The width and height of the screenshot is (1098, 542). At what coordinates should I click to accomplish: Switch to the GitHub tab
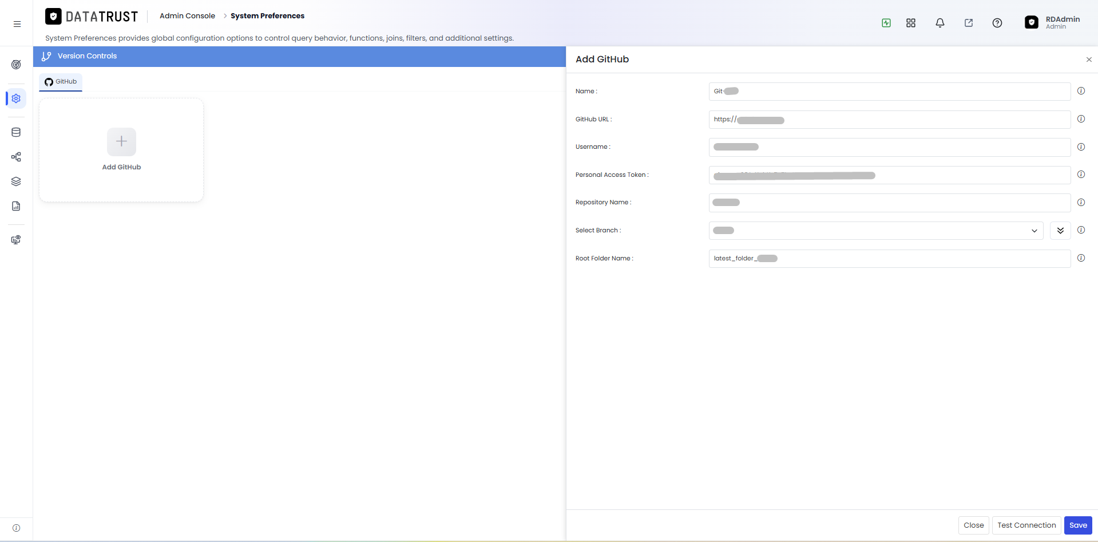tap(61, 82)
